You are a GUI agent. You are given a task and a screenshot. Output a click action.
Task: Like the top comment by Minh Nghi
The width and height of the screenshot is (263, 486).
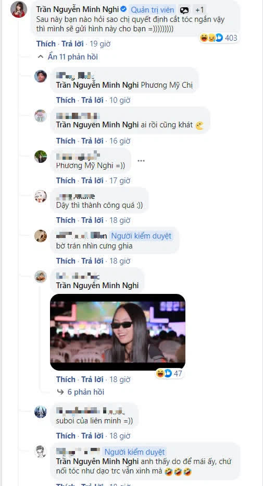[x=46, y=44]
